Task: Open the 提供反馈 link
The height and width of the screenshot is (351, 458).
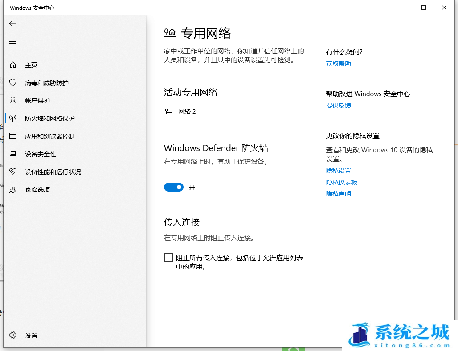Action: point(338,106)
